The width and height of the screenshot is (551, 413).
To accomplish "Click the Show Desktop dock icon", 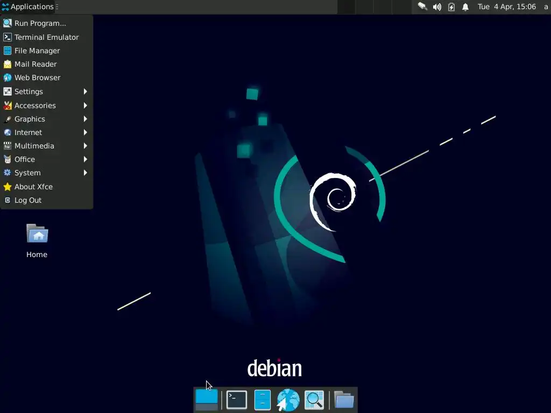I will pyautogui.click(x=207, y=400).
